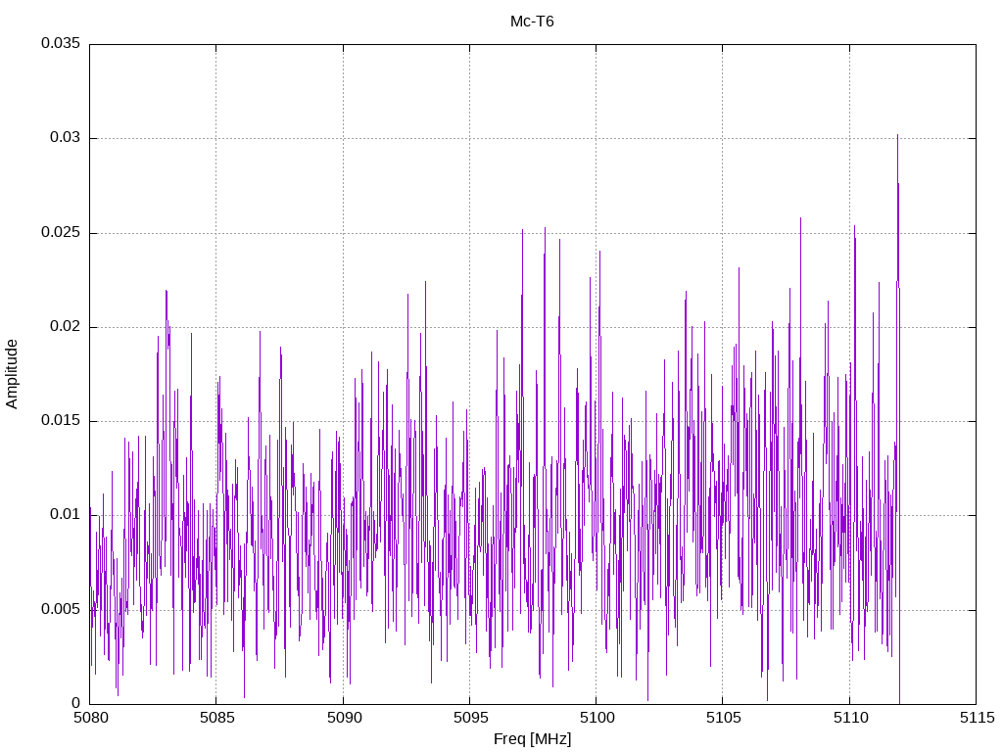Click the y-axis 0 tick label

pos(75,703)
